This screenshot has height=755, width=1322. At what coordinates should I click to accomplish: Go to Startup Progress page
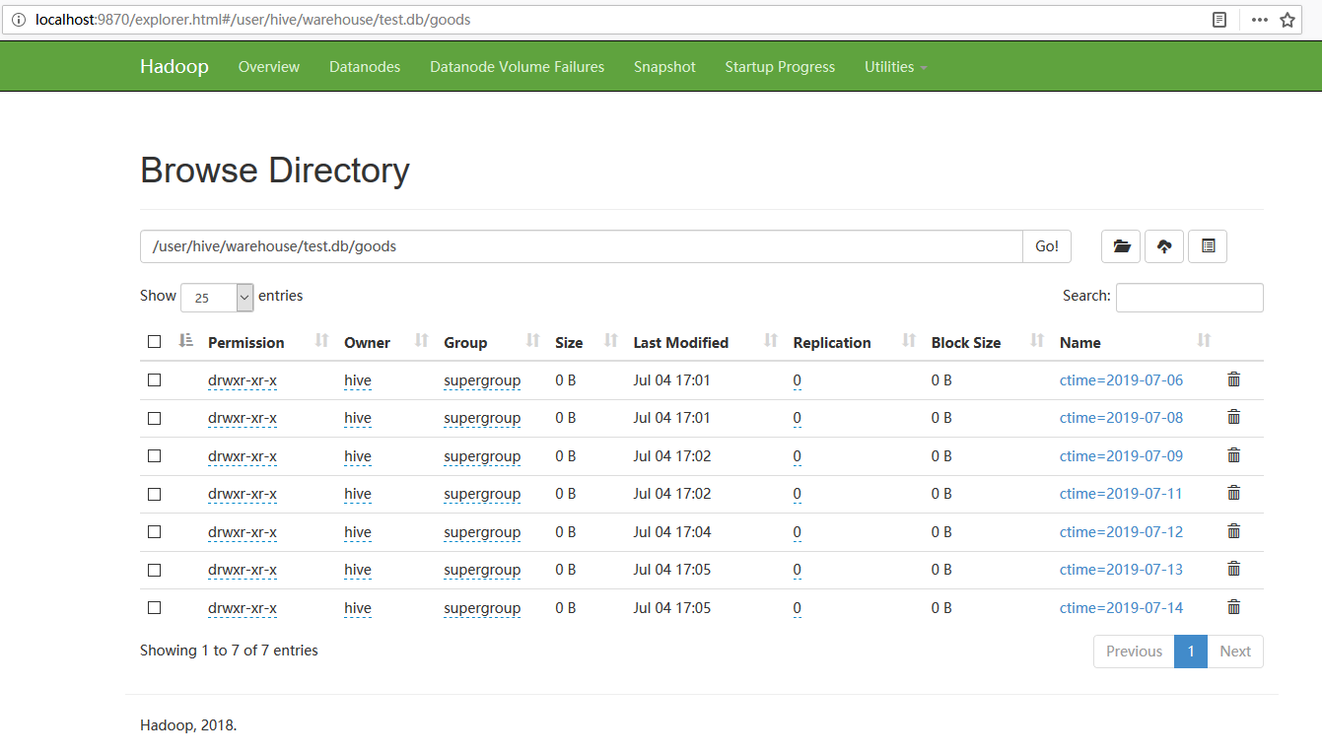pos(780,67)
